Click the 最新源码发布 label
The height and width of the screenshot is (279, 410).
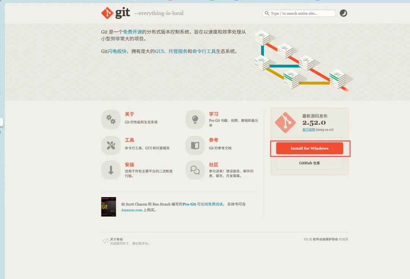(315, 116)
